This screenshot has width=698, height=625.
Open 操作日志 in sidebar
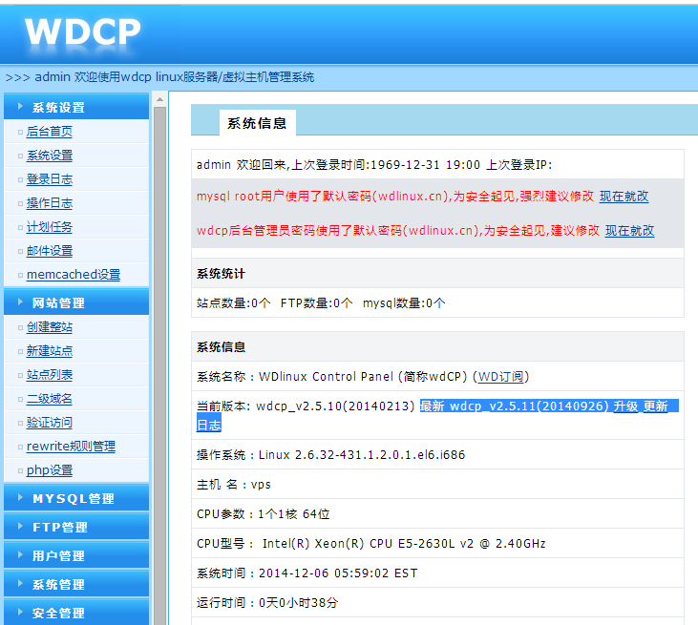tap(50, 203)
